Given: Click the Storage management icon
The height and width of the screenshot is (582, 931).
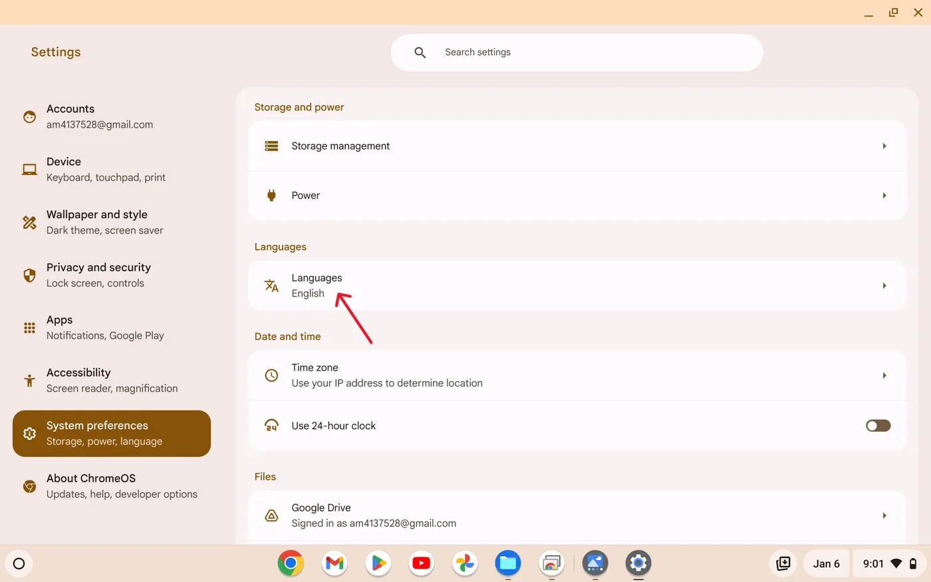Looking at the screenshot, I should 271,146.
